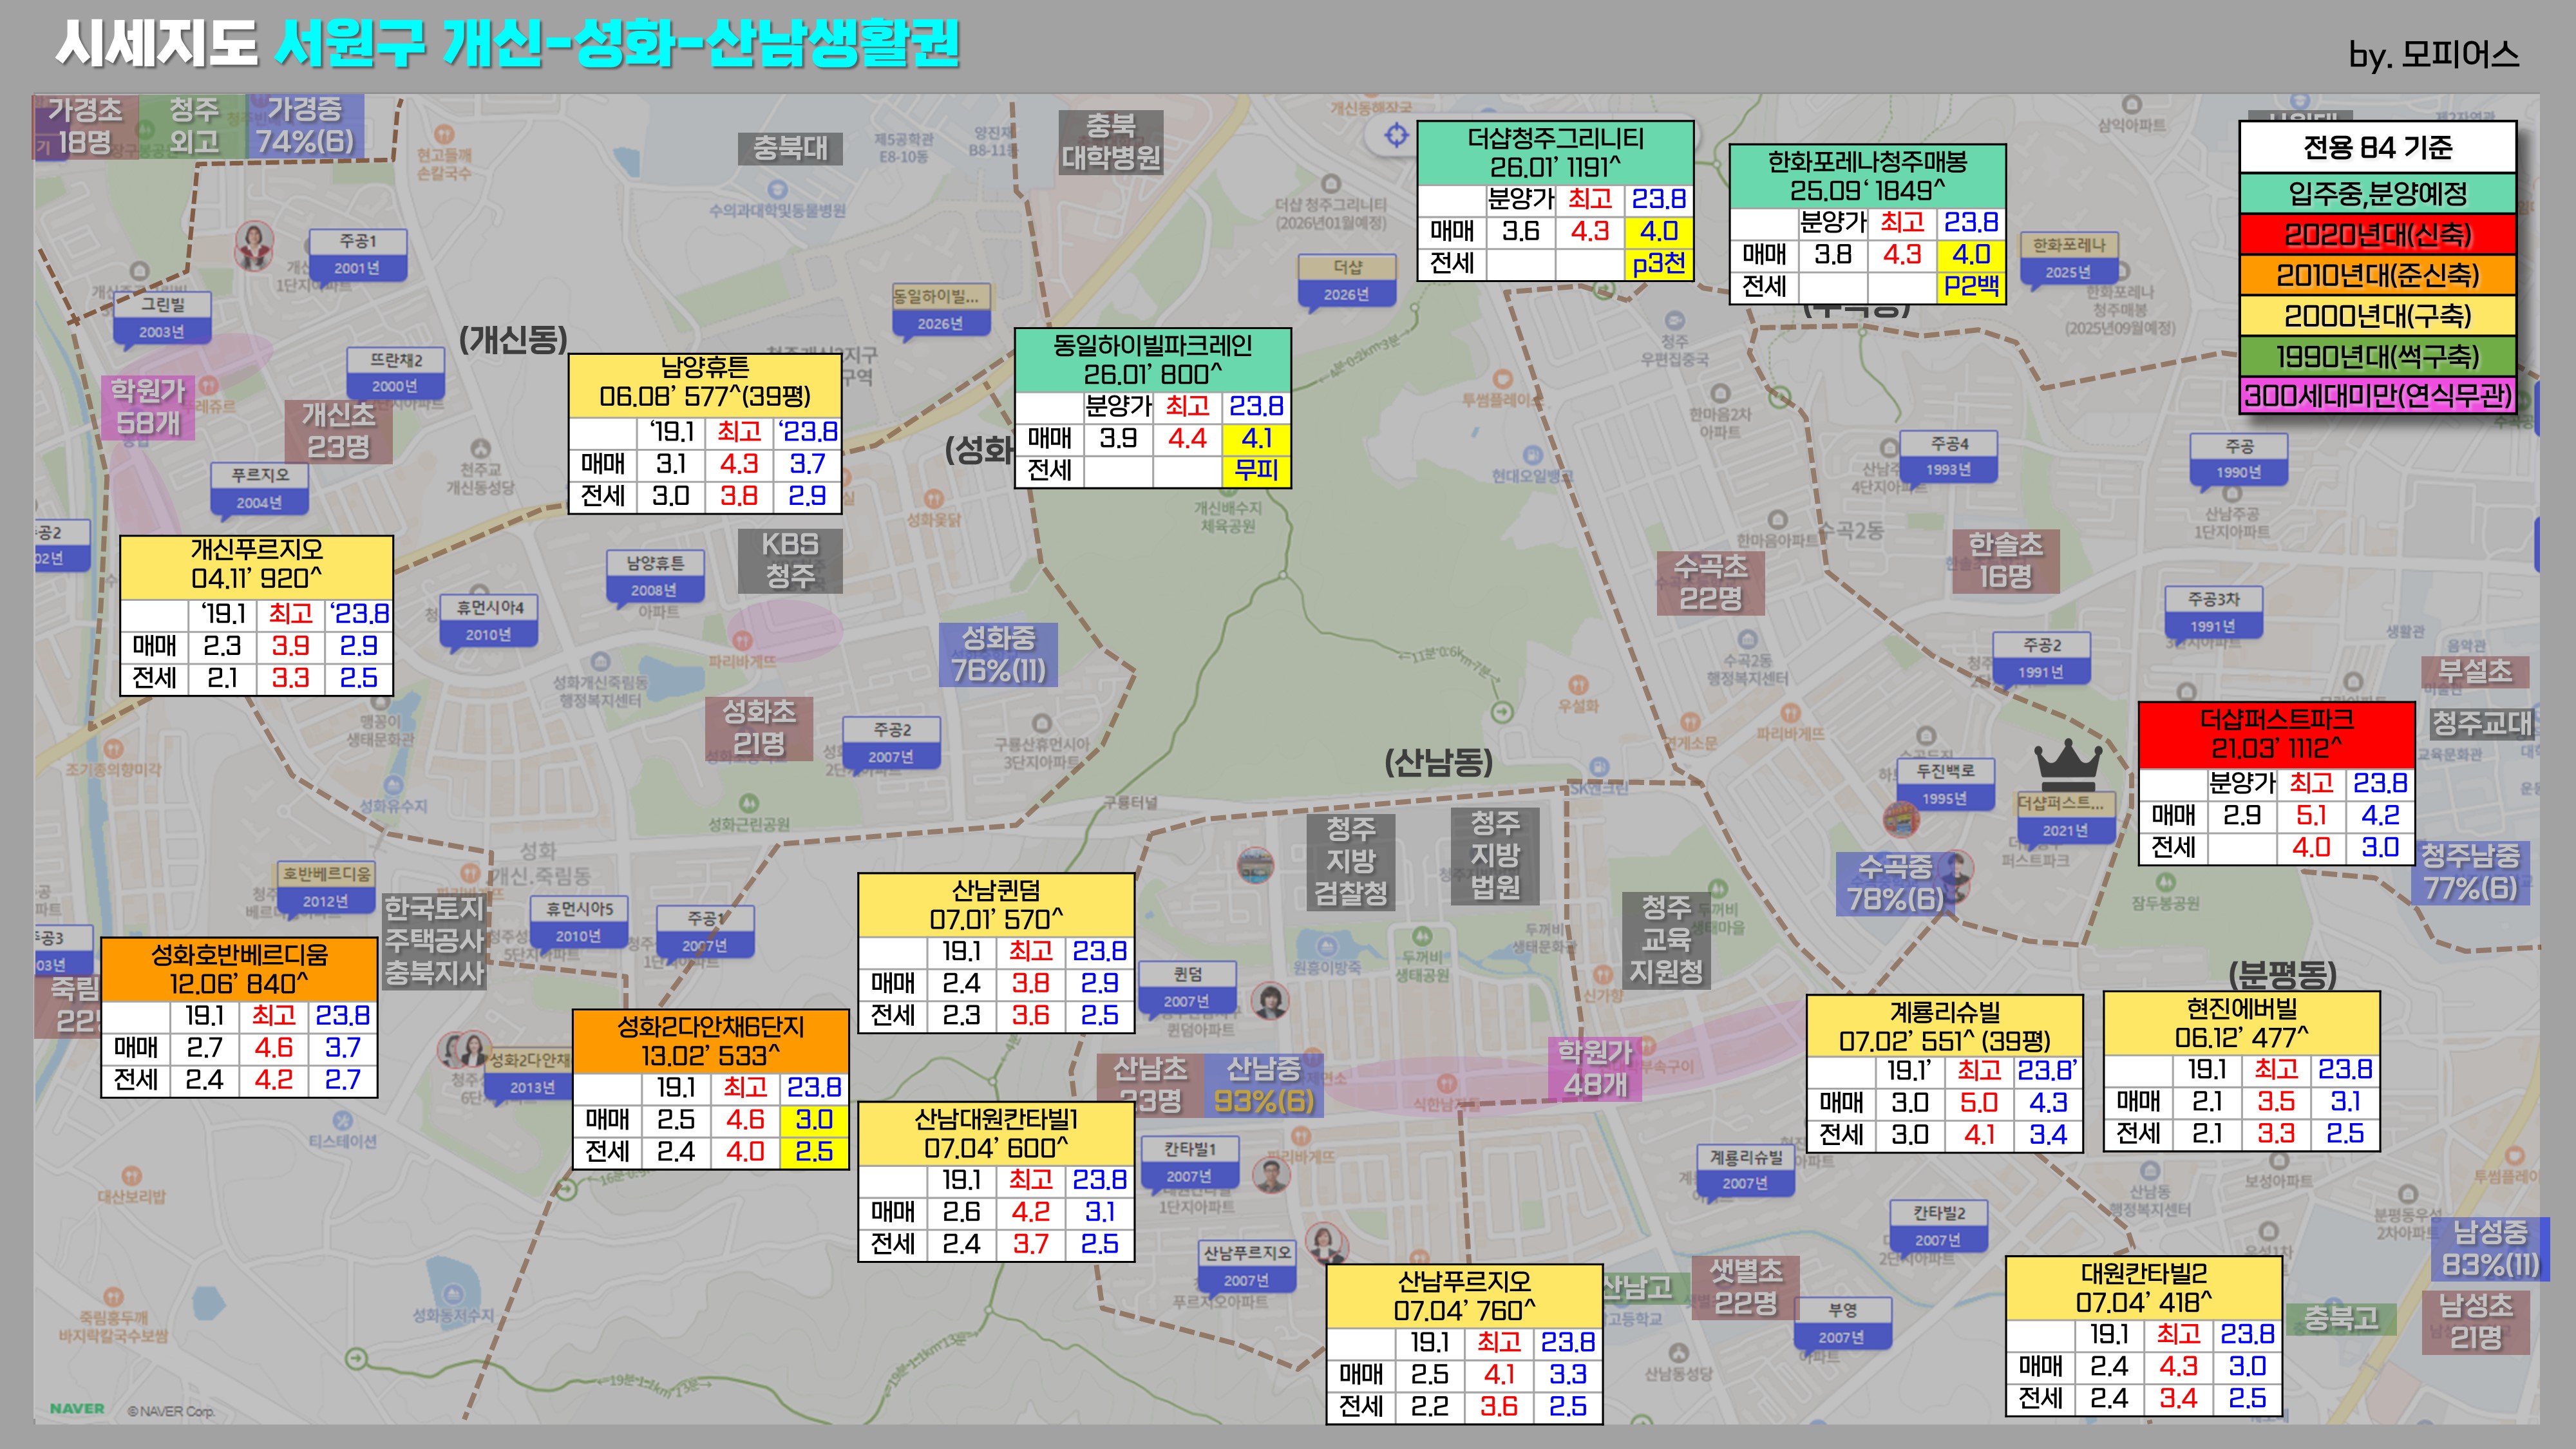Click the red 2020년대(신축) legend swatch
Image resolution: width=2576 pixels, height=1449 pixels.
point(2377,234)
